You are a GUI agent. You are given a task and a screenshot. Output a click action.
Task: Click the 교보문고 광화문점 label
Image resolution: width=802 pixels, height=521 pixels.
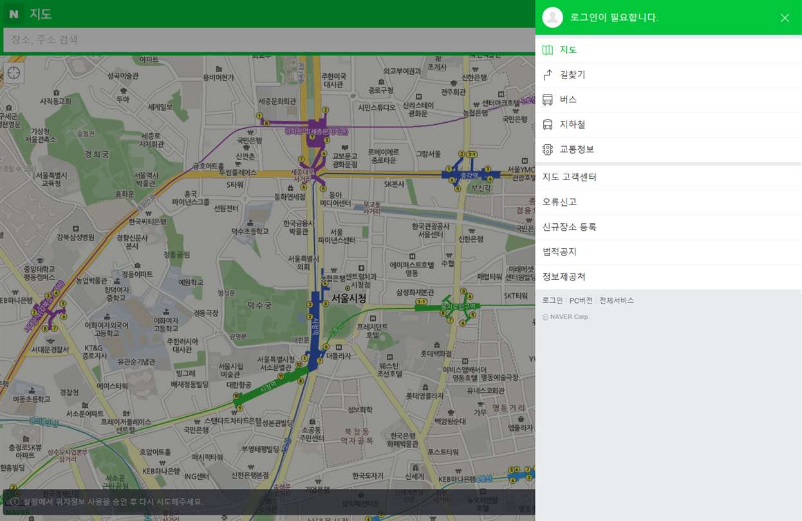[x=345, y=160]
